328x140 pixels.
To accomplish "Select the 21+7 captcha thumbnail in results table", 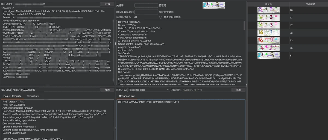I will tap(268, 10).
